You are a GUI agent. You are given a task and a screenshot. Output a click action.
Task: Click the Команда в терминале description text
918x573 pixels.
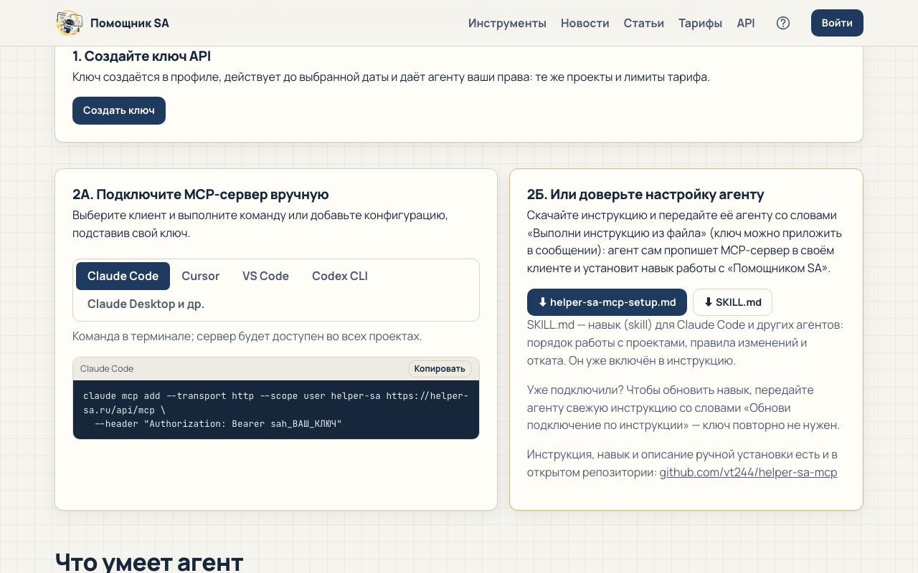[247, 336]
